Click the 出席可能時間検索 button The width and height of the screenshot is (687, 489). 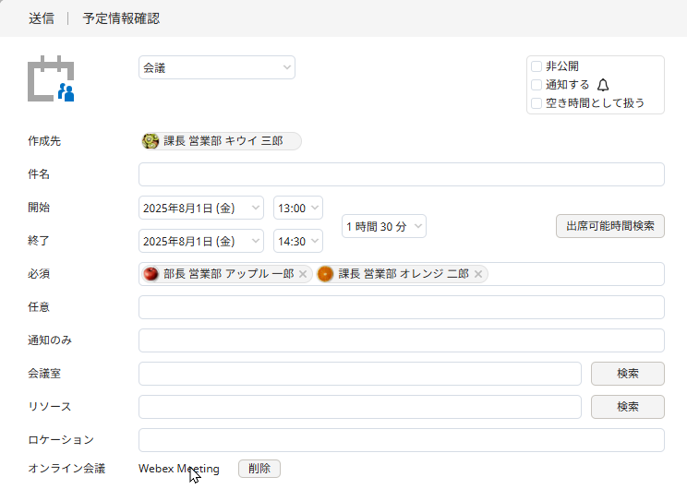[609, 226]
